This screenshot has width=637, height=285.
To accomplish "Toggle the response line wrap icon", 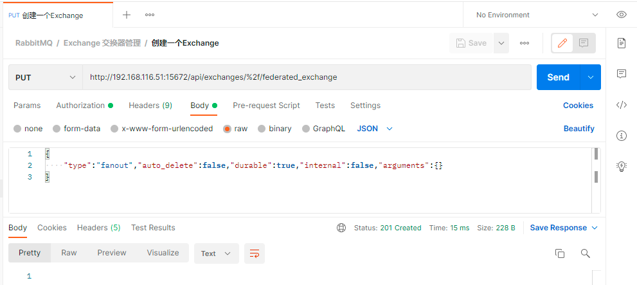I will pyautogui.click(x=255, y=253).
